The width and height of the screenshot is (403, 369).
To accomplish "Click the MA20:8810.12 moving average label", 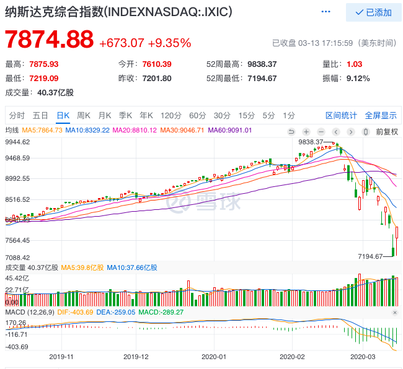I will (x=135, y=131).
